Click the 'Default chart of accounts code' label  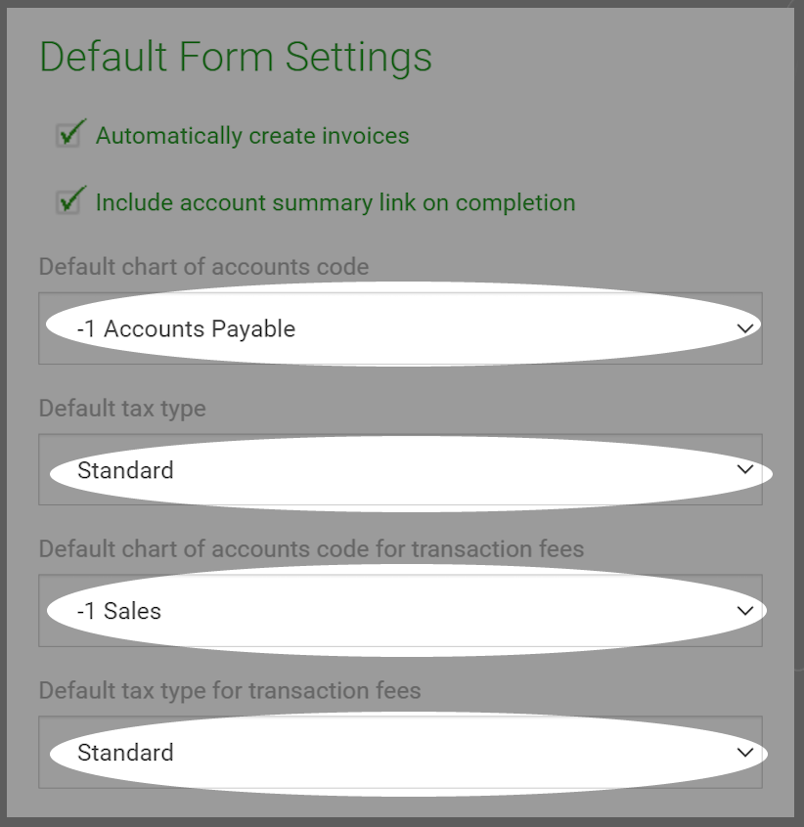pos(203,267)
